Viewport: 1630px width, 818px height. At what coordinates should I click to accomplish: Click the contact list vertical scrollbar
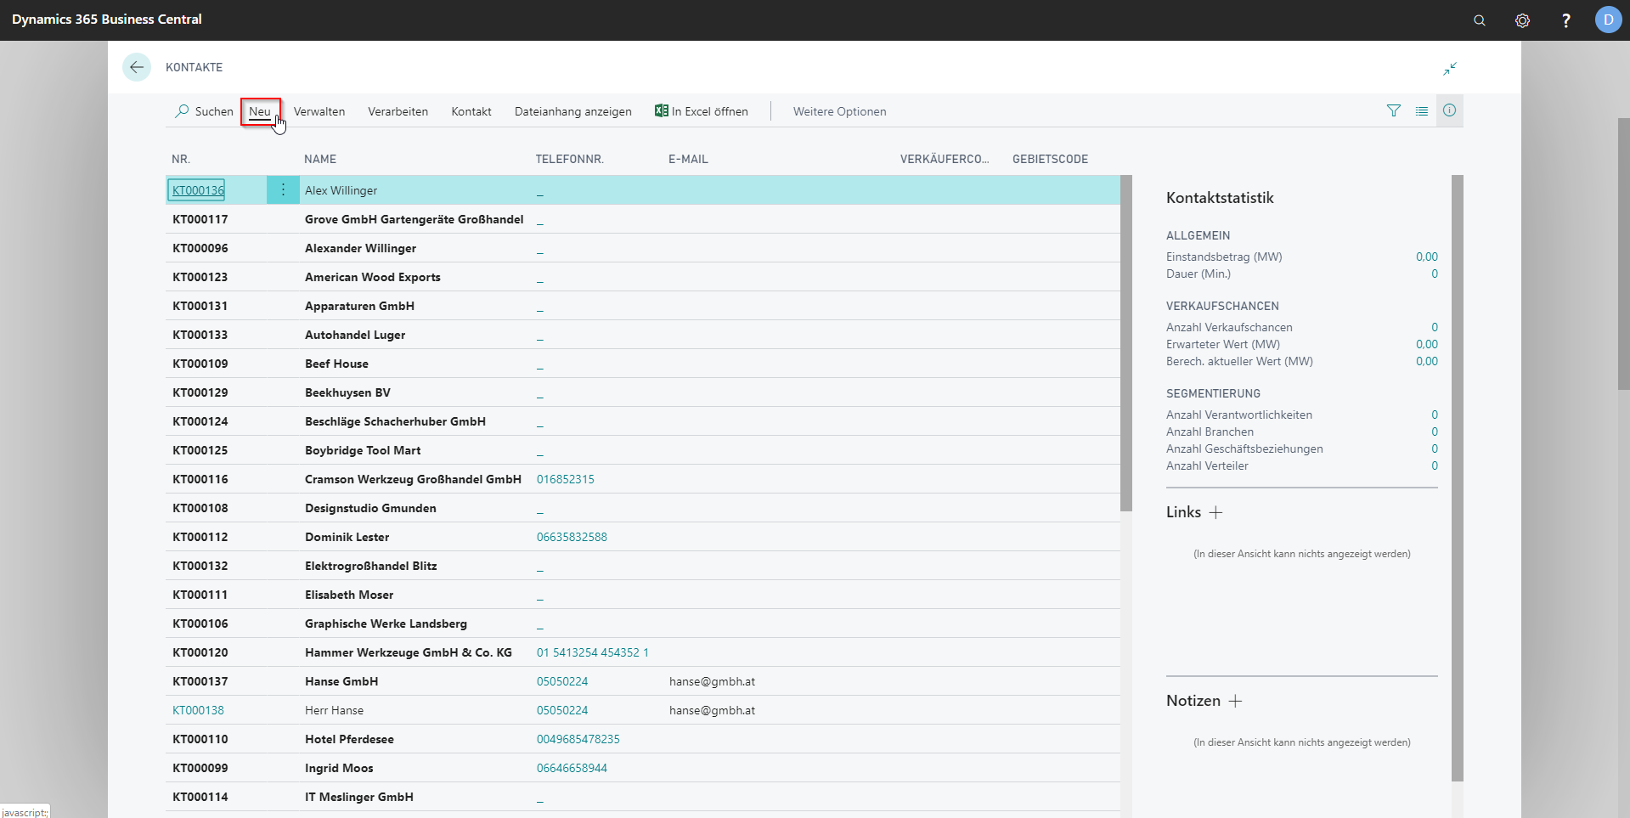coord(1126,343)
